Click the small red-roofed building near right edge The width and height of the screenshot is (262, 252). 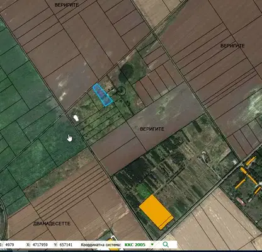point(241,201)
